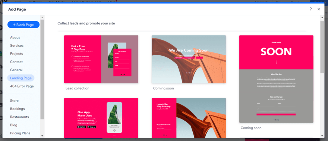Open the help question mark icon

pos(310,9)
